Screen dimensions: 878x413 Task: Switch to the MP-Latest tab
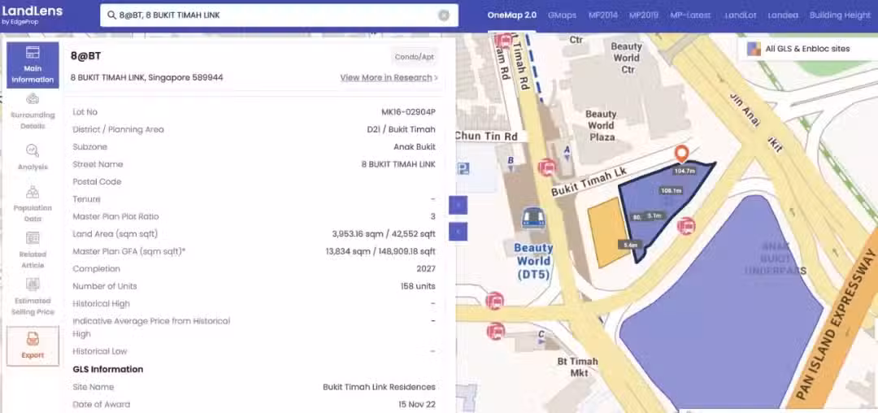click(x=690, y=15)
